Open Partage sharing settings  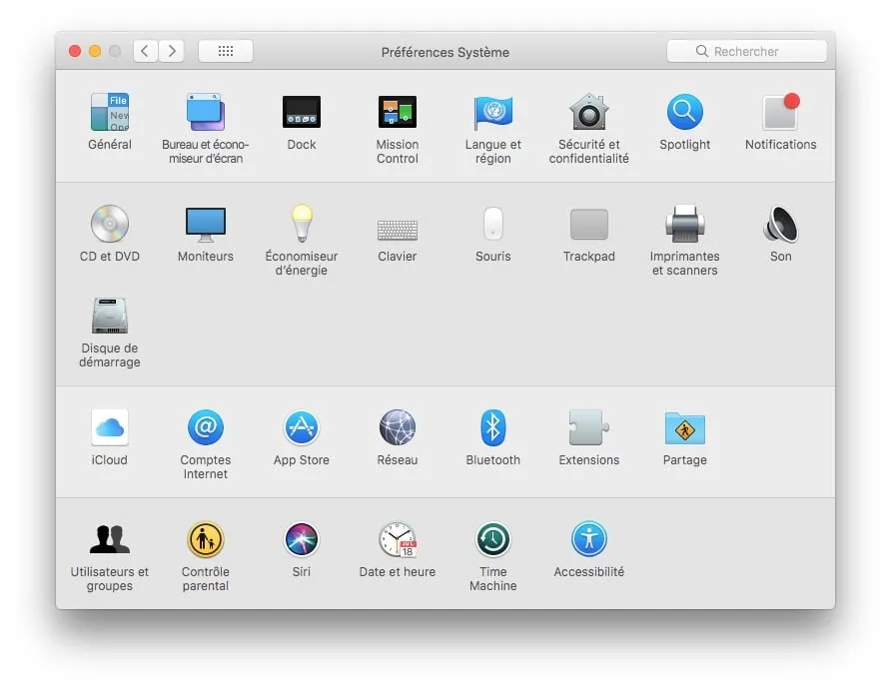pos(684,427)
